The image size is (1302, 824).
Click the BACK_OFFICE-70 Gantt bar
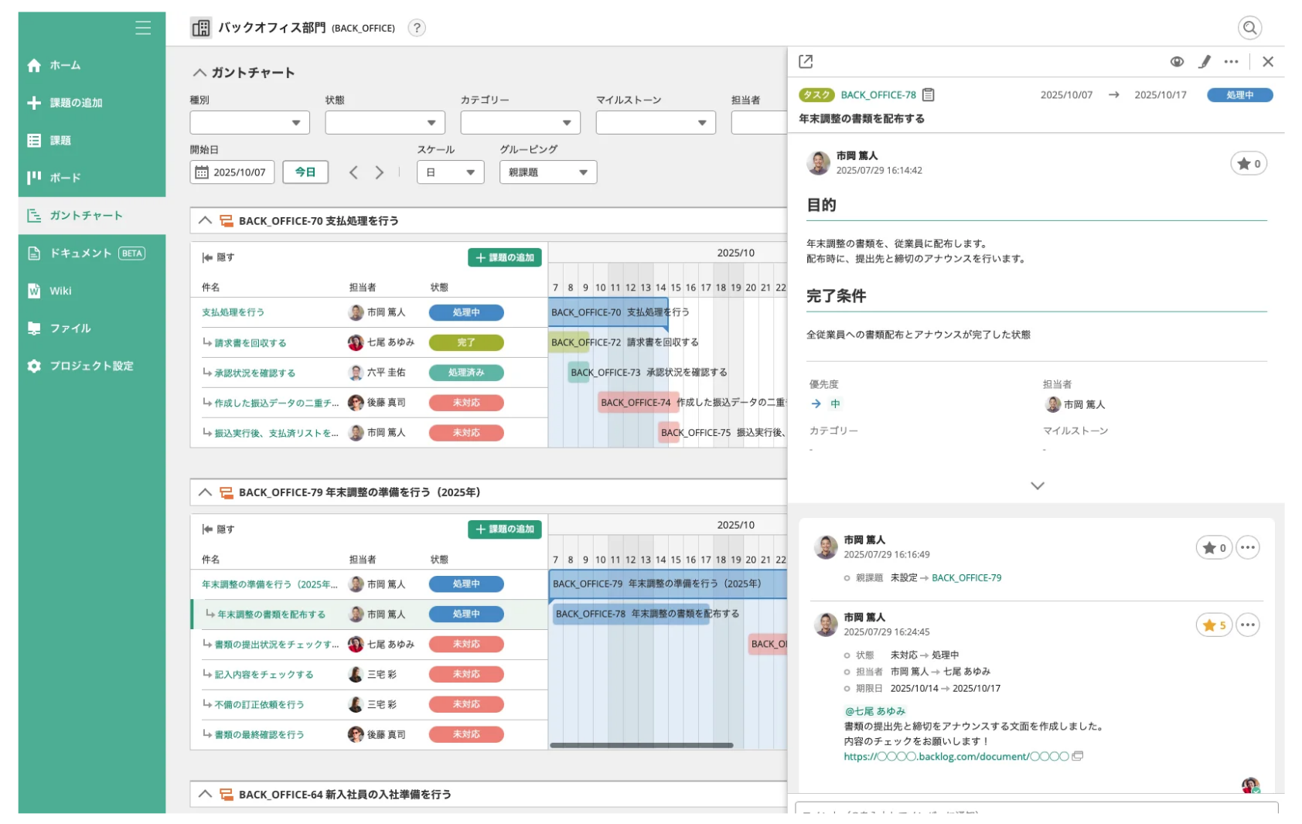[608, 313]
